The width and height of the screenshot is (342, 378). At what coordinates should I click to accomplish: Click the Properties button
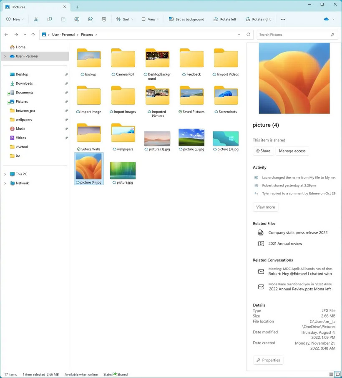pos(268,360)
